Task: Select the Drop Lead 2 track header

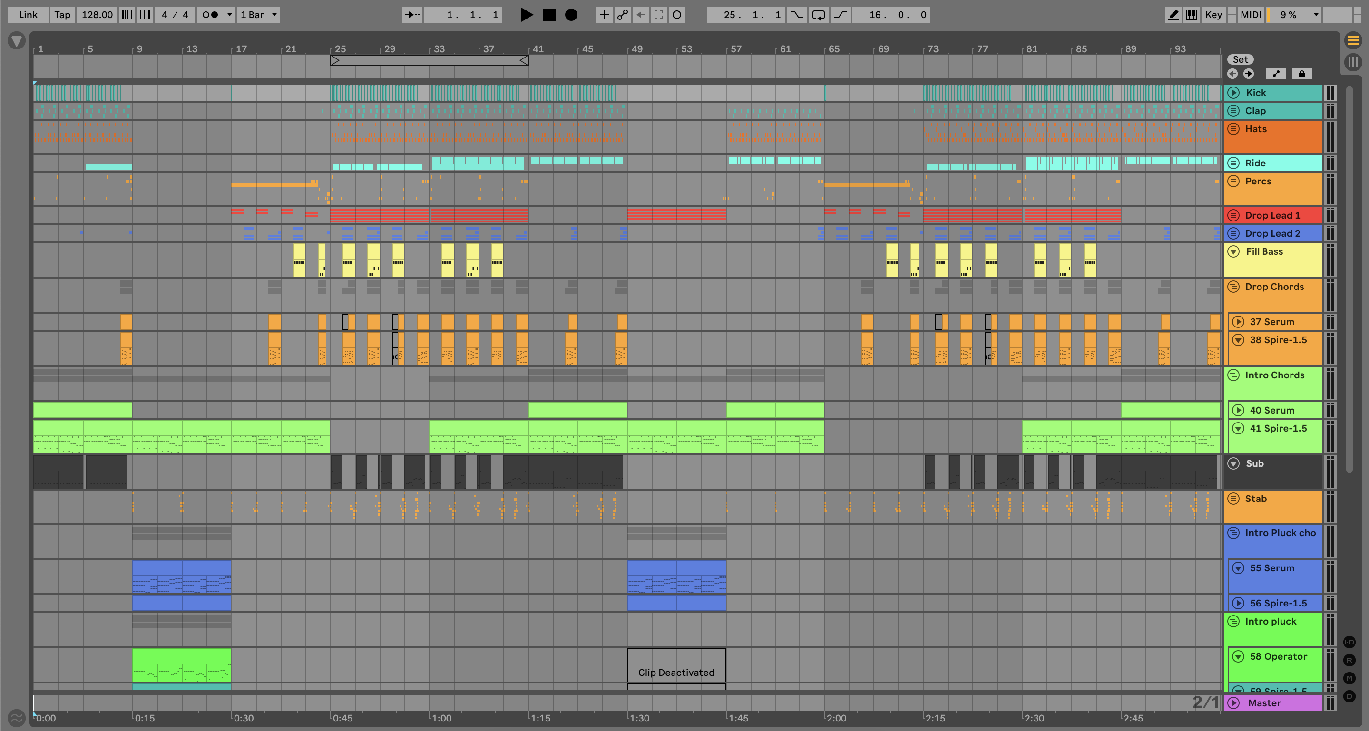Action: click(x=1273, y=233)
